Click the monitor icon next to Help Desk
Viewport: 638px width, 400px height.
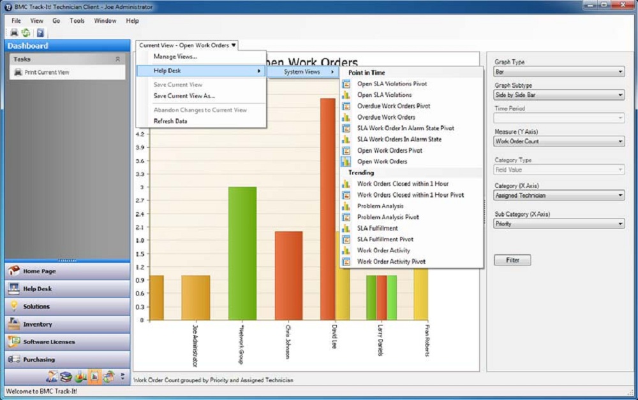coord(14,289)
